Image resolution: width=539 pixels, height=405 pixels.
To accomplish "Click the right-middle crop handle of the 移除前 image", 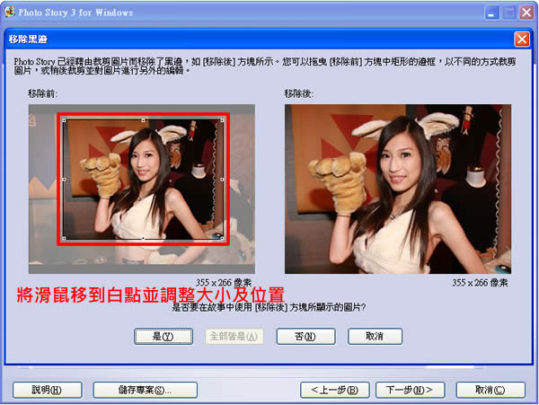I will pyautogui.click(x=222, y=180).
